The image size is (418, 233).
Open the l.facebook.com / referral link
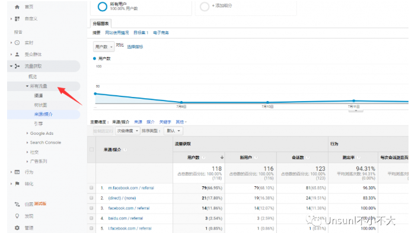(130, 228)
